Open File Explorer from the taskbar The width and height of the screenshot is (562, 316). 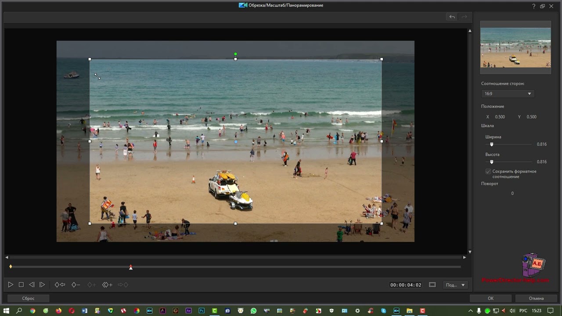410,311
